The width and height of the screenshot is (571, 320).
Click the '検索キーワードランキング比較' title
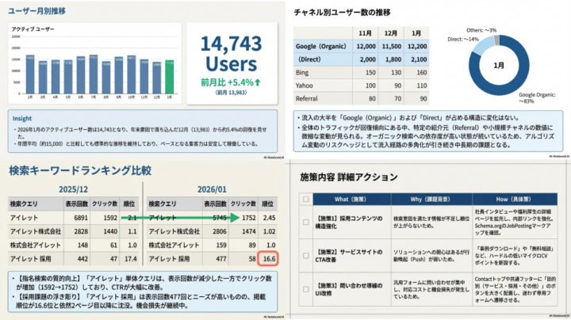click(80, 170)
